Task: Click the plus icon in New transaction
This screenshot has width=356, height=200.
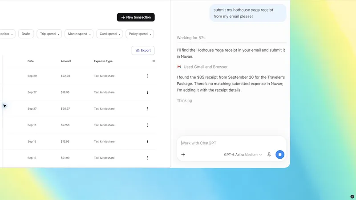Action: [x=123, y=17]
